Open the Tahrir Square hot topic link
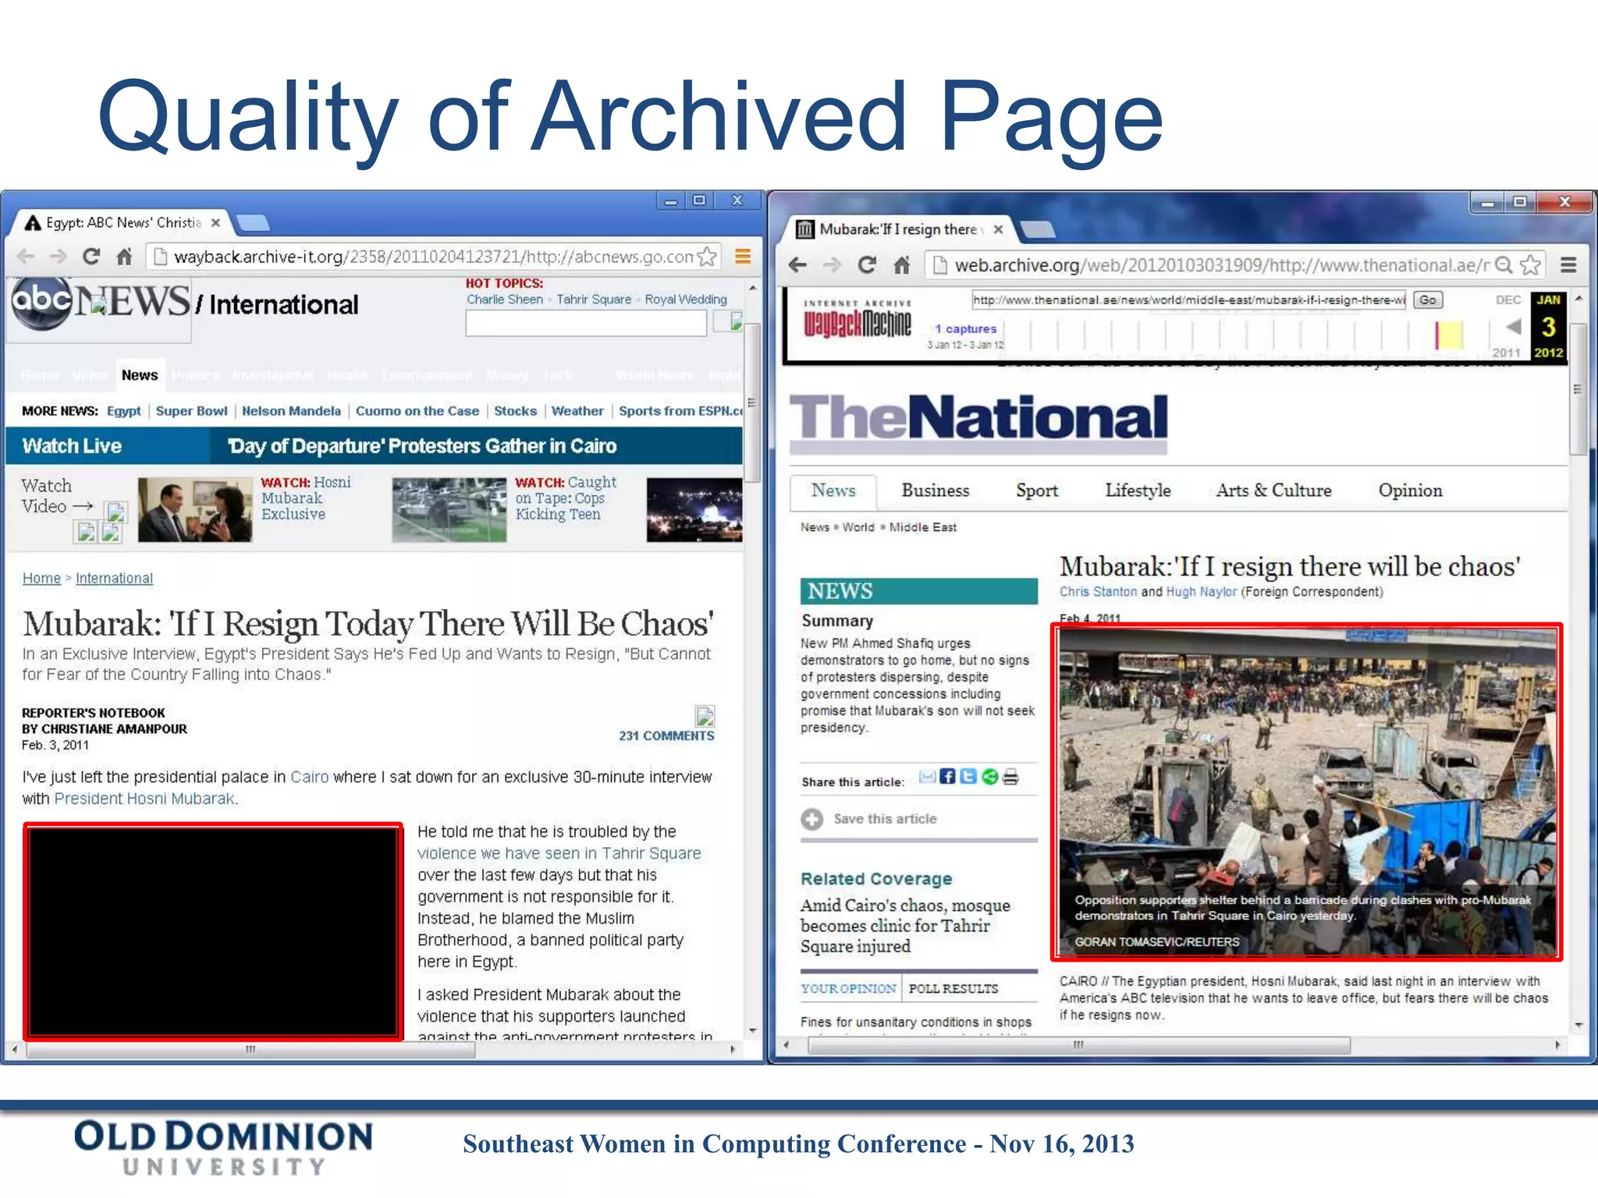The height and width of the screenshot is (1198, 1598). [594, 299]
